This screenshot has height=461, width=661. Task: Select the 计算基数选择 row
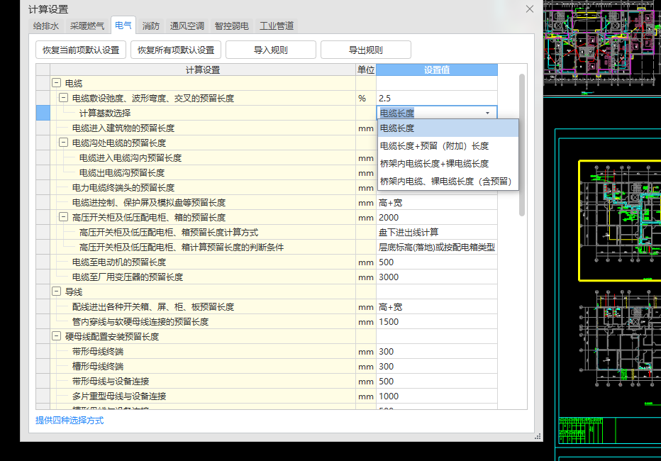point(203,113)
